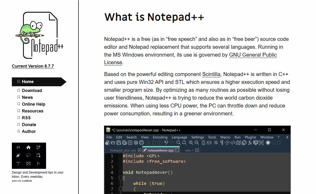Image resolution: width=316 pixels, height=194 pixels.
Task: Open the Online Help sidebar link
Action: (x=33, y=104)
